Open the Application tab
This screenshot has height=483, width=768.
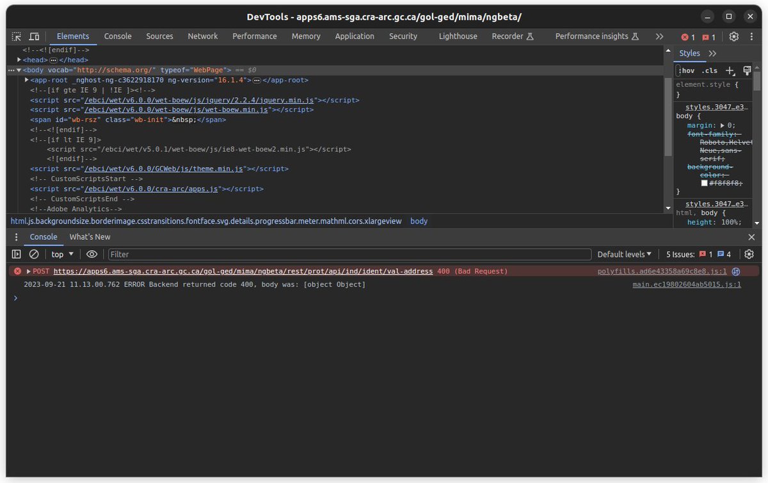click(355, 36)
